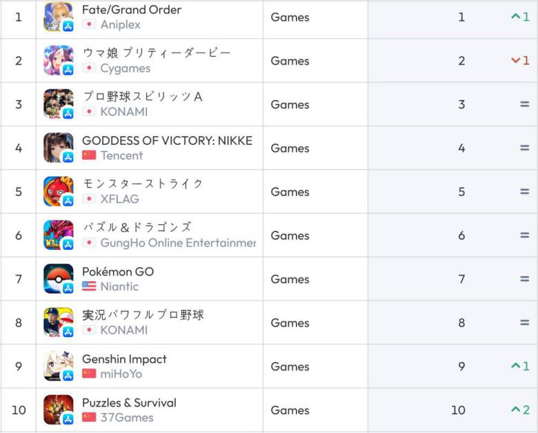Click the green up-2 rank change indicator
The width and height of the screenshot is (538, 433).
click(x=520, y=410)
